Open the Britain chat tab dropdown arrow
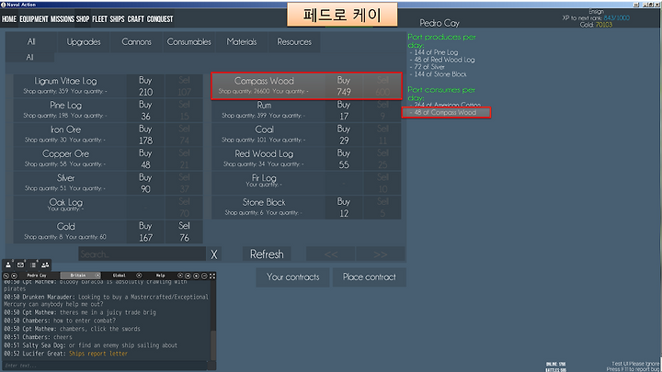The width and height of the screenshot is (662, 372). (x=97, y=276)
